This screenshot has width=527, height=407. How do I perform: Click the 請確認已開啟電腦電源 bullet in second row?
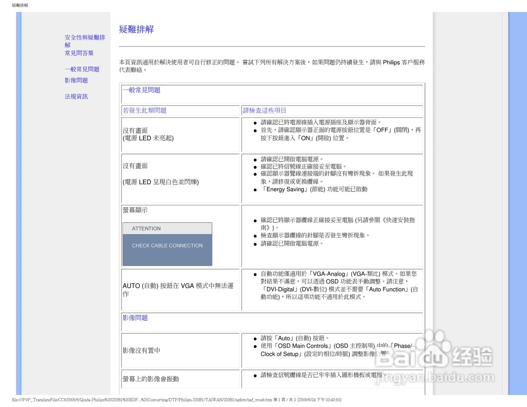292,159
